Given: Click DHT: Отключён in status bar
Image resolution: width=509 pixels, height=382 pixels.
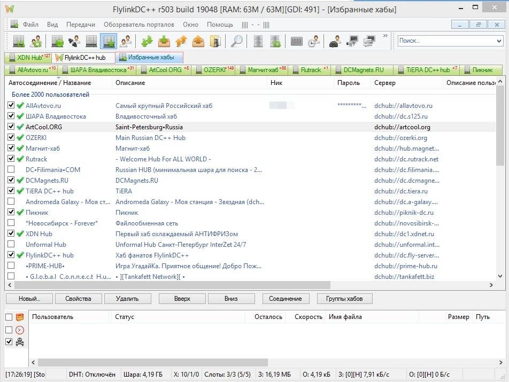Looking at the screenshot, I should 92,374.
